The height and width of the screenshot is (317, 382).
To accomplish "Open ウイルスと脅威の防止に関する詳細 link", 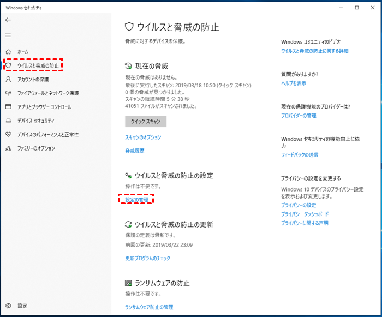I will 315,51.
